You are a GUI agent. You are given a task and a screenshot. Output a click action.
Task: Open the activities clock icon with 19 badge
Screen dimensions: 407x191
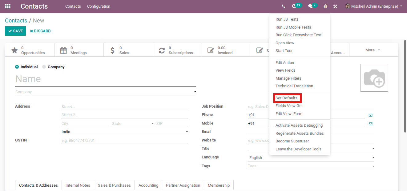(296, 6)
